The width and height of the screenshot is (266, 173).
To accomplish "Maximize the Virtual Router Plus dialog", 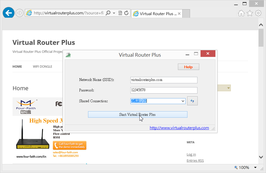I will 196,54.
